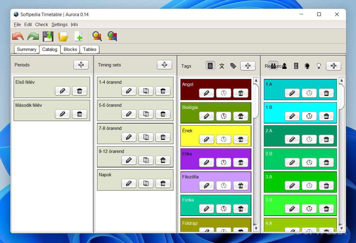Toggle label tags filter icon

pos(233,66)
